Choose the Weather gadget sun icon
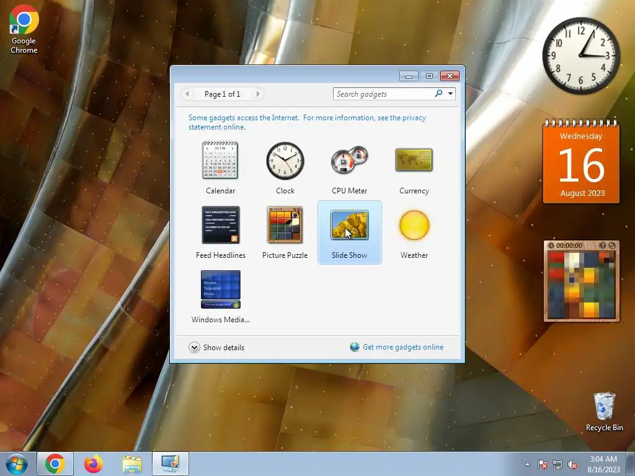Screen dimensions: 635x476 [414, 225]
